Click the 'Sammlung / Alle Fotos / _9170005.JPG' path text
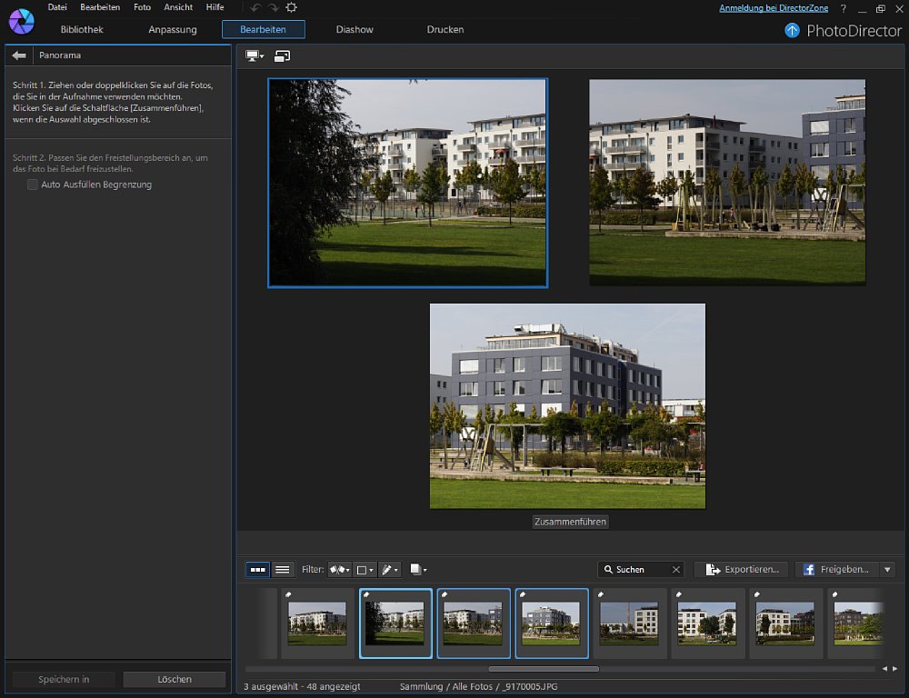Viewport: 909px width, 698px height. (x=479, y=686)
